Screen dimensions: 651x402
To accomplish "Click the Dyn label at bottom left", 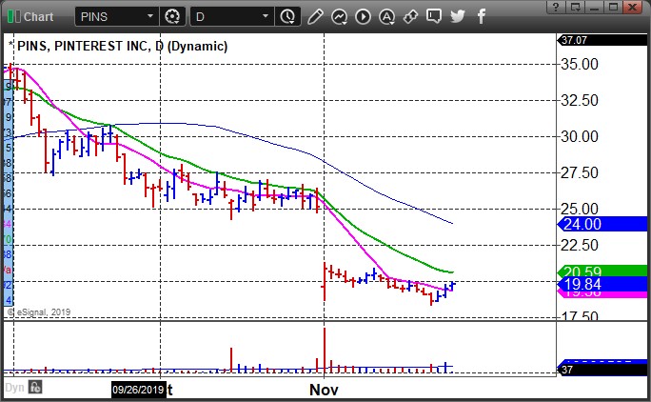I will 14,388.
